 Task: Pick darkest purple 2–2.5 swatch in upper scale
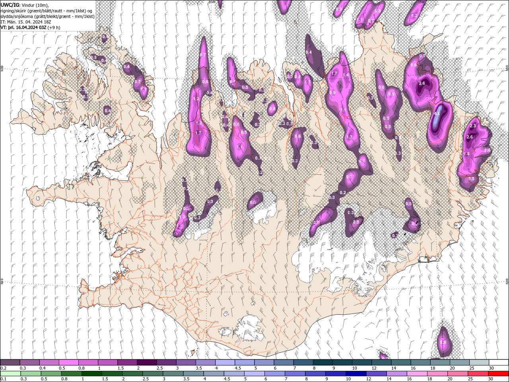147,363
